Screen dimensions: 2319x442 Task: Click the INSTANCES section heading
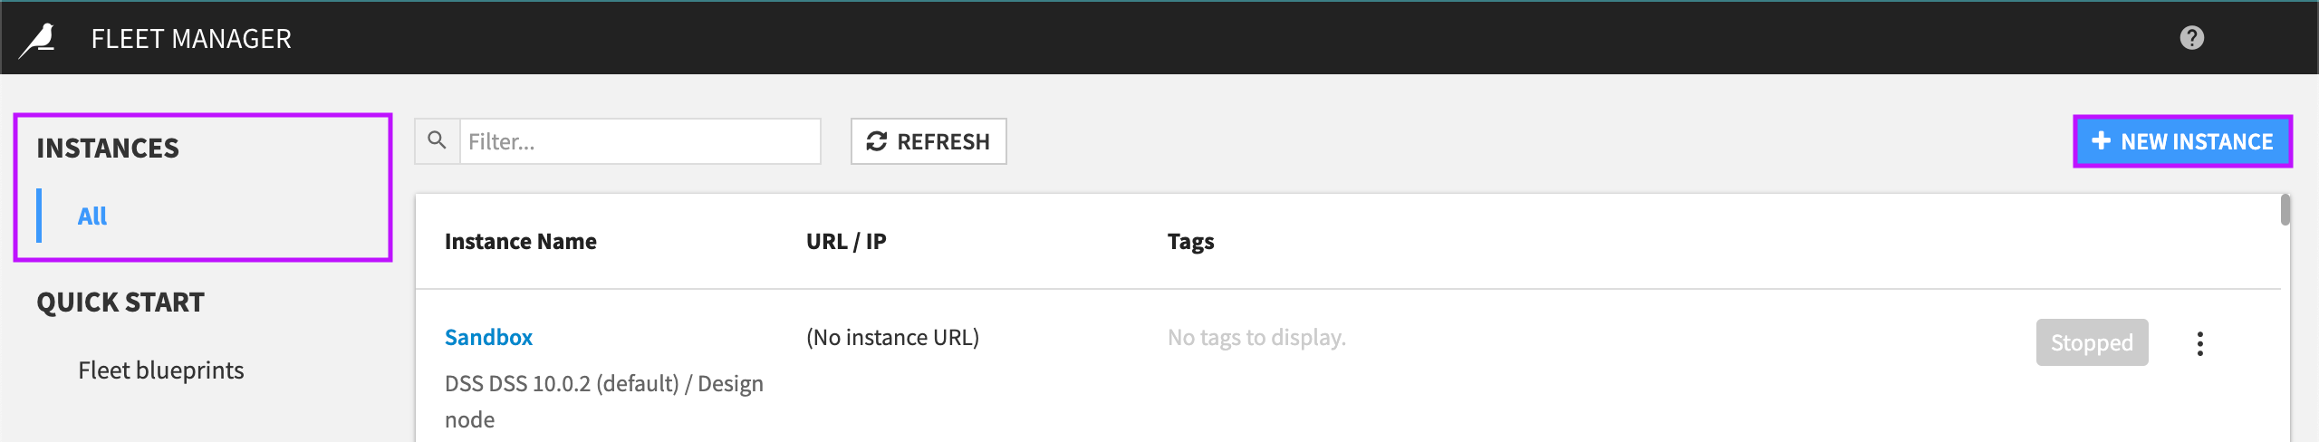108,148
